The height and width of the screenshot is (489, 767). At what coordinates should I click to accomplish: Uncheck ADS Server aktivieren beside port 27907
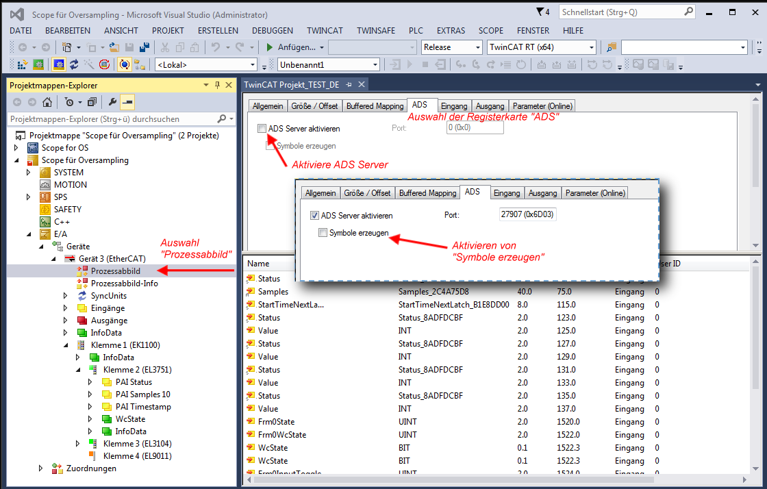(x=314, y=216)
